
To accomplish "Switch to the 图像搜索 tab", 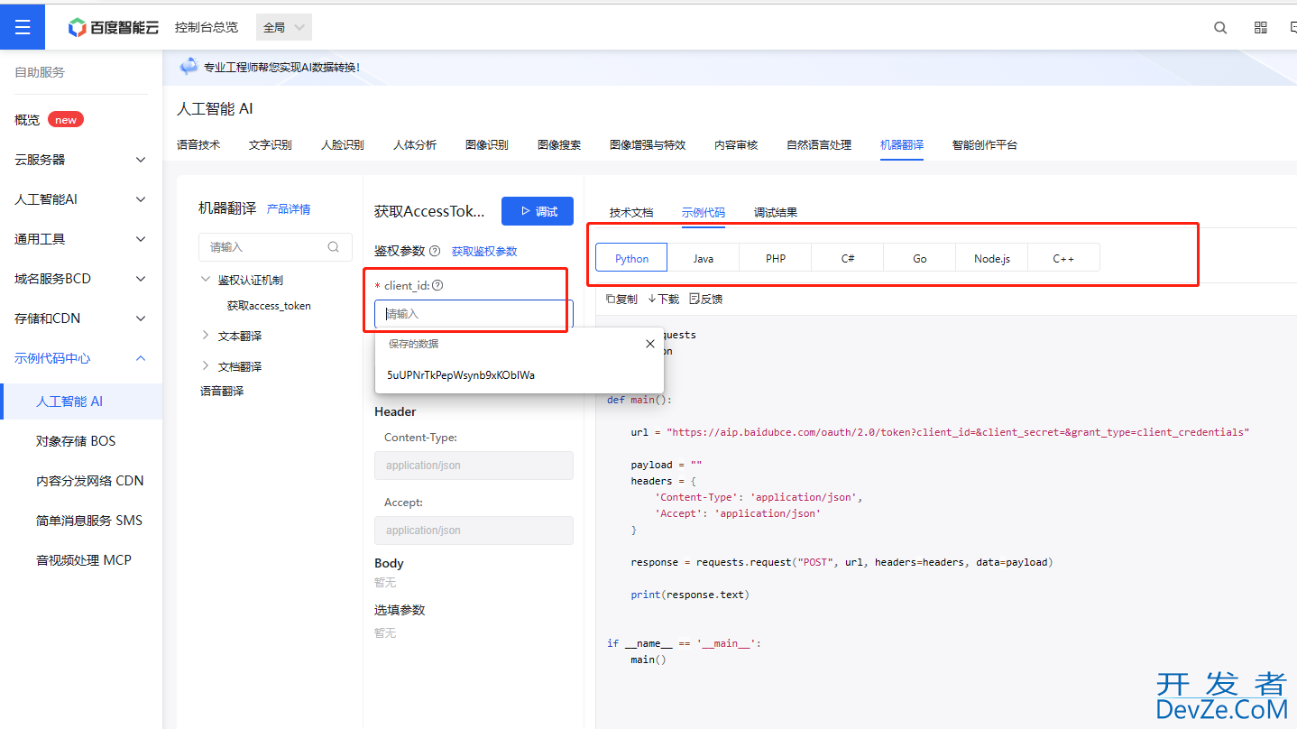I will click(559, 144).
